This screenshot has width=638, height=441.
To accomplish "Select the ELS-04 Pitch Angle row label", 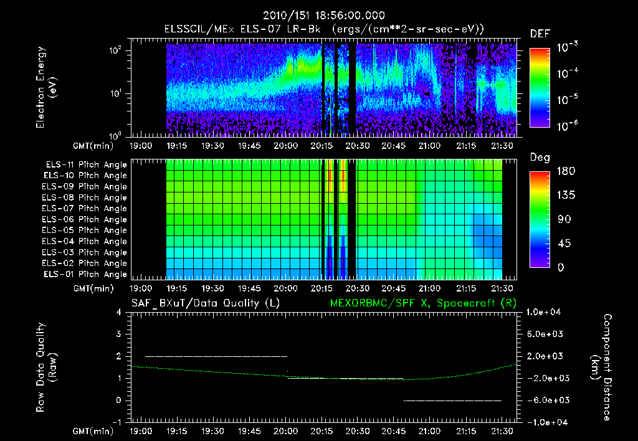I will click(84, 241).
